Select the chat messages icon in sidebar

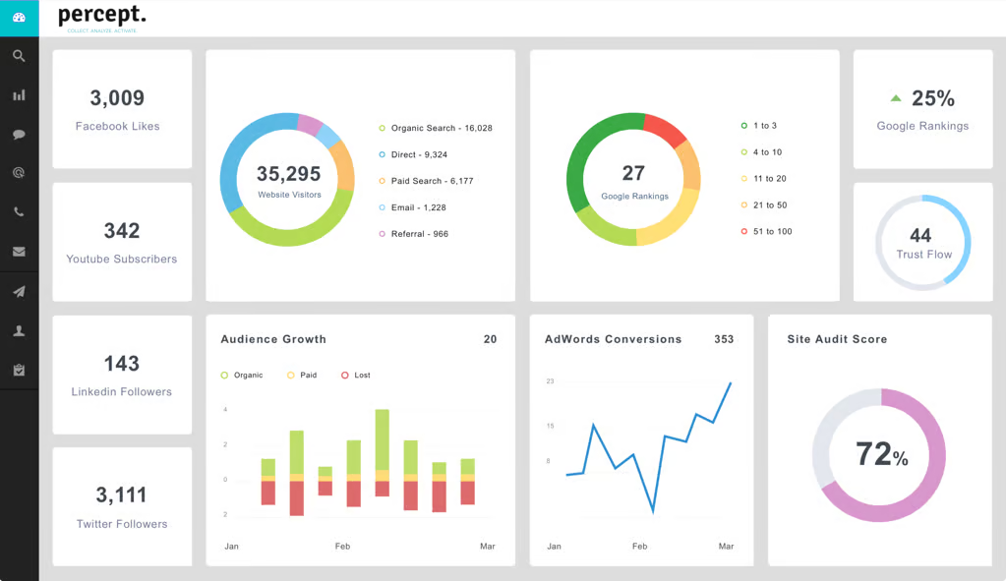click(x=19, y=134)
